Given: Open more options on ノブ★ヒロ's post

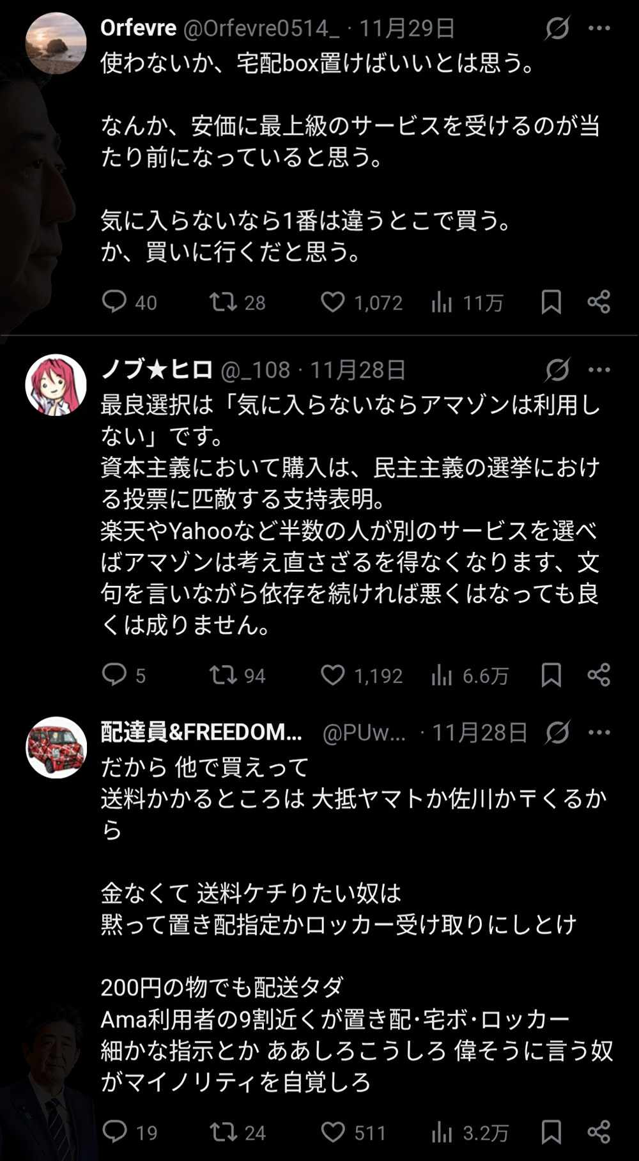Looking at the screenshot, I should [599, 369].
